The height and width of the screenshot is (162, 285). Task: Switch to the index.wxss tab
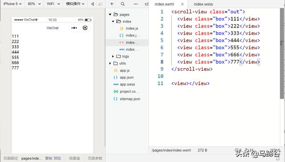point(203,4)
